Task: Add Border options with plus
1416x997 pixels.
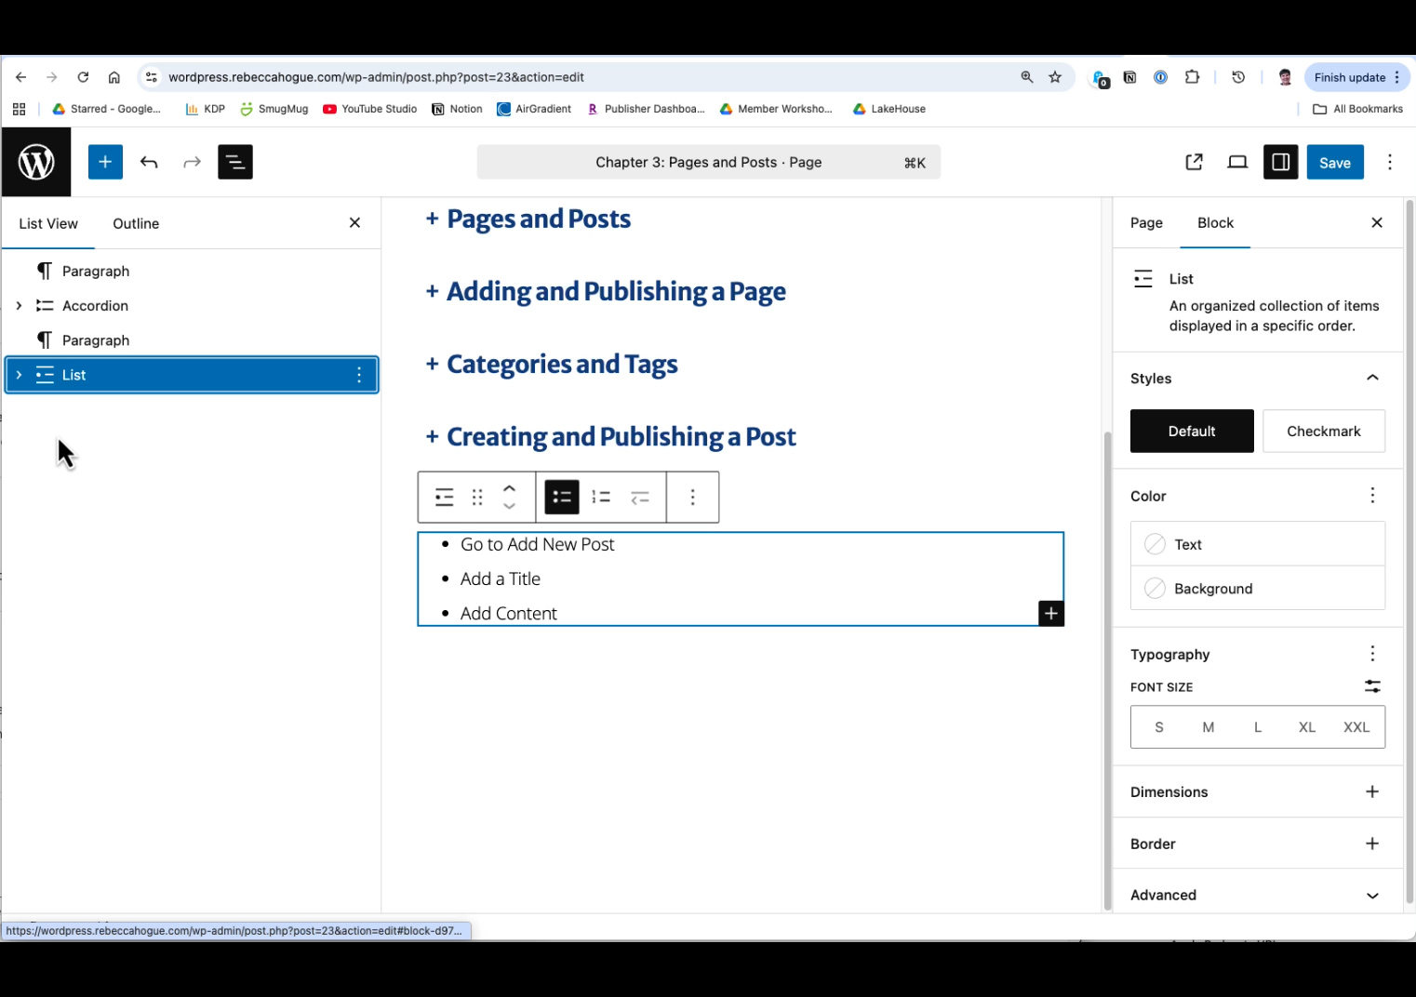Action: pyautogui.click(x=1372, y=844)
